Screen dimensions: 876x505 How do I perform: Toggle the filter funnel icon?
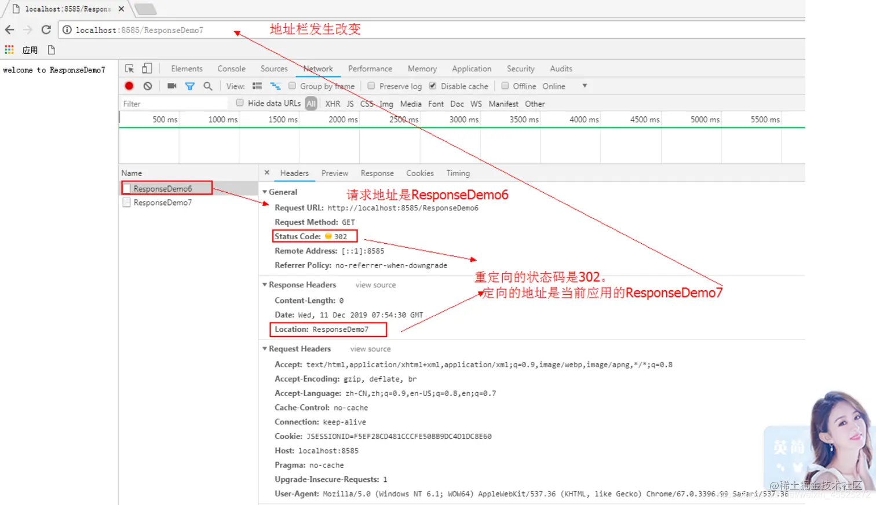pyautogui.click(x=189, y=86)
